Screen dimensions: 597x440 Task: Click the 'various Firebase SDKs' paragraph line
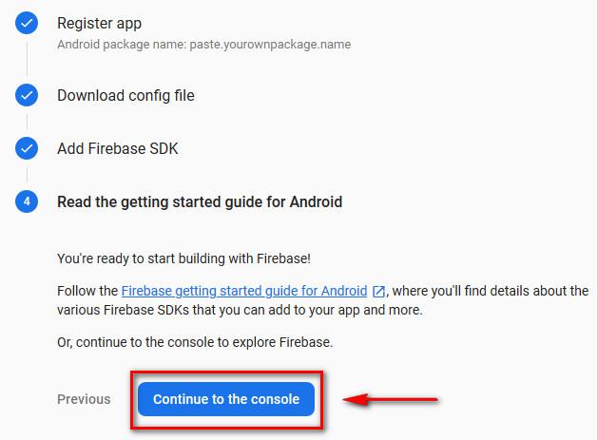[240, 310]
